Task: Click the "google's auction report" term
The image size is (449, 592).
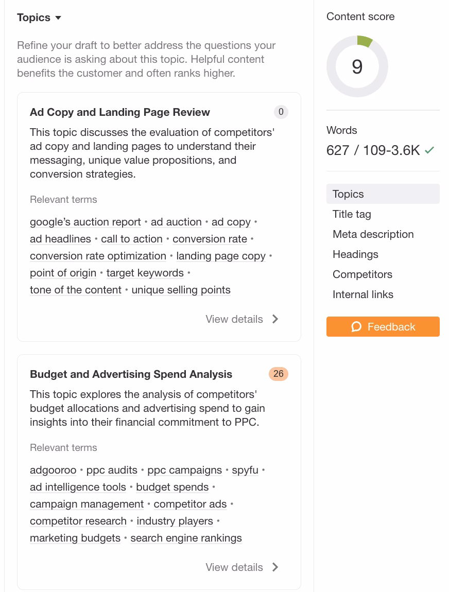Action: coord(85,222)
